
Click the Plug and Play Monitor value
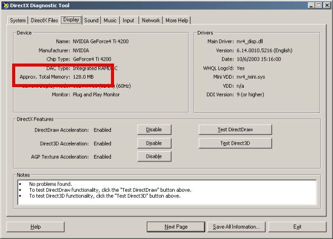(96, 94)
